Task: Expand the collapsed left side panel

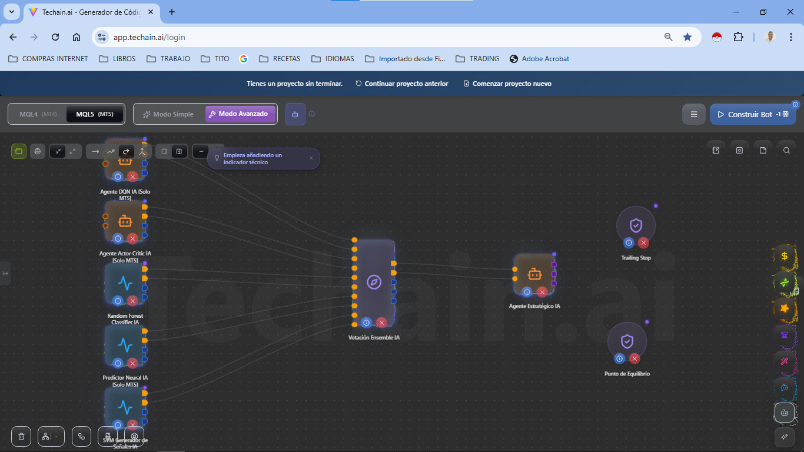Action: pyautogui.click(x=5, y=273)
